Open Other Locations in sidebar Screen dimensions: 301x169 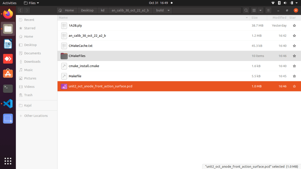[x=36, y=116]
